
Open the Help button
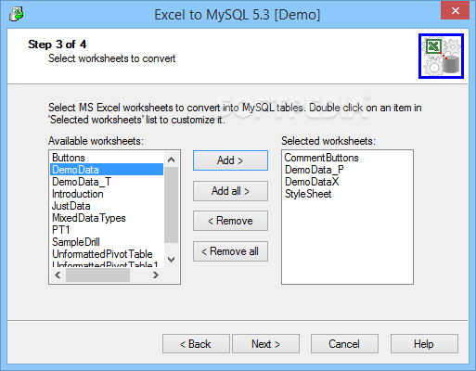point(424,344)
